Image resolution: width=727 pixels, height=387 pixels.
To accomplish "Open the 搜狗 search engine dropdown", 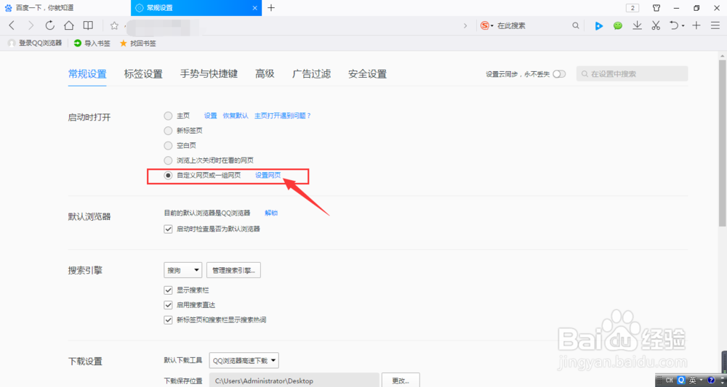I will 183,270.
